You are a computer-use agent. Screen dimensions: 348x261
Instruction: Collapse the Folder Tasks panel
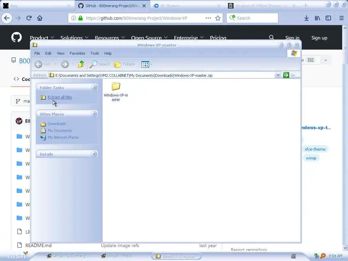pos(94,88)
